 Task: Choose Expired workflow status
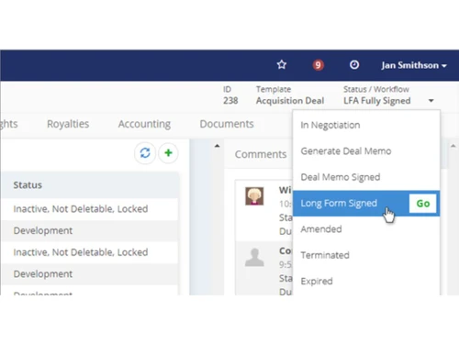click(x=366, y=281)
